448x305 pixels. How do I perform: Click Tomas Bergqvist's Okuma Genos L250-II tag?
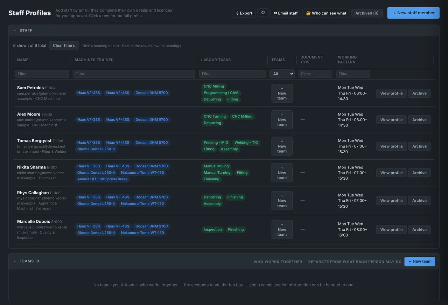(96, 149)
